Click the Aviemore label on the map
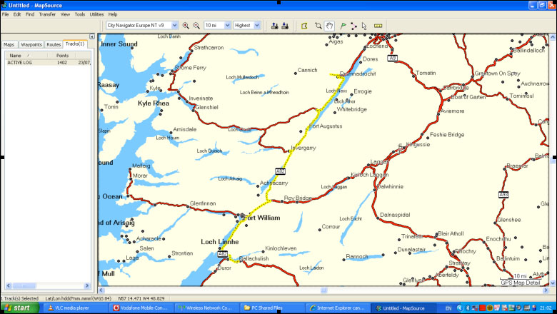557x314 pixels. 452,111
